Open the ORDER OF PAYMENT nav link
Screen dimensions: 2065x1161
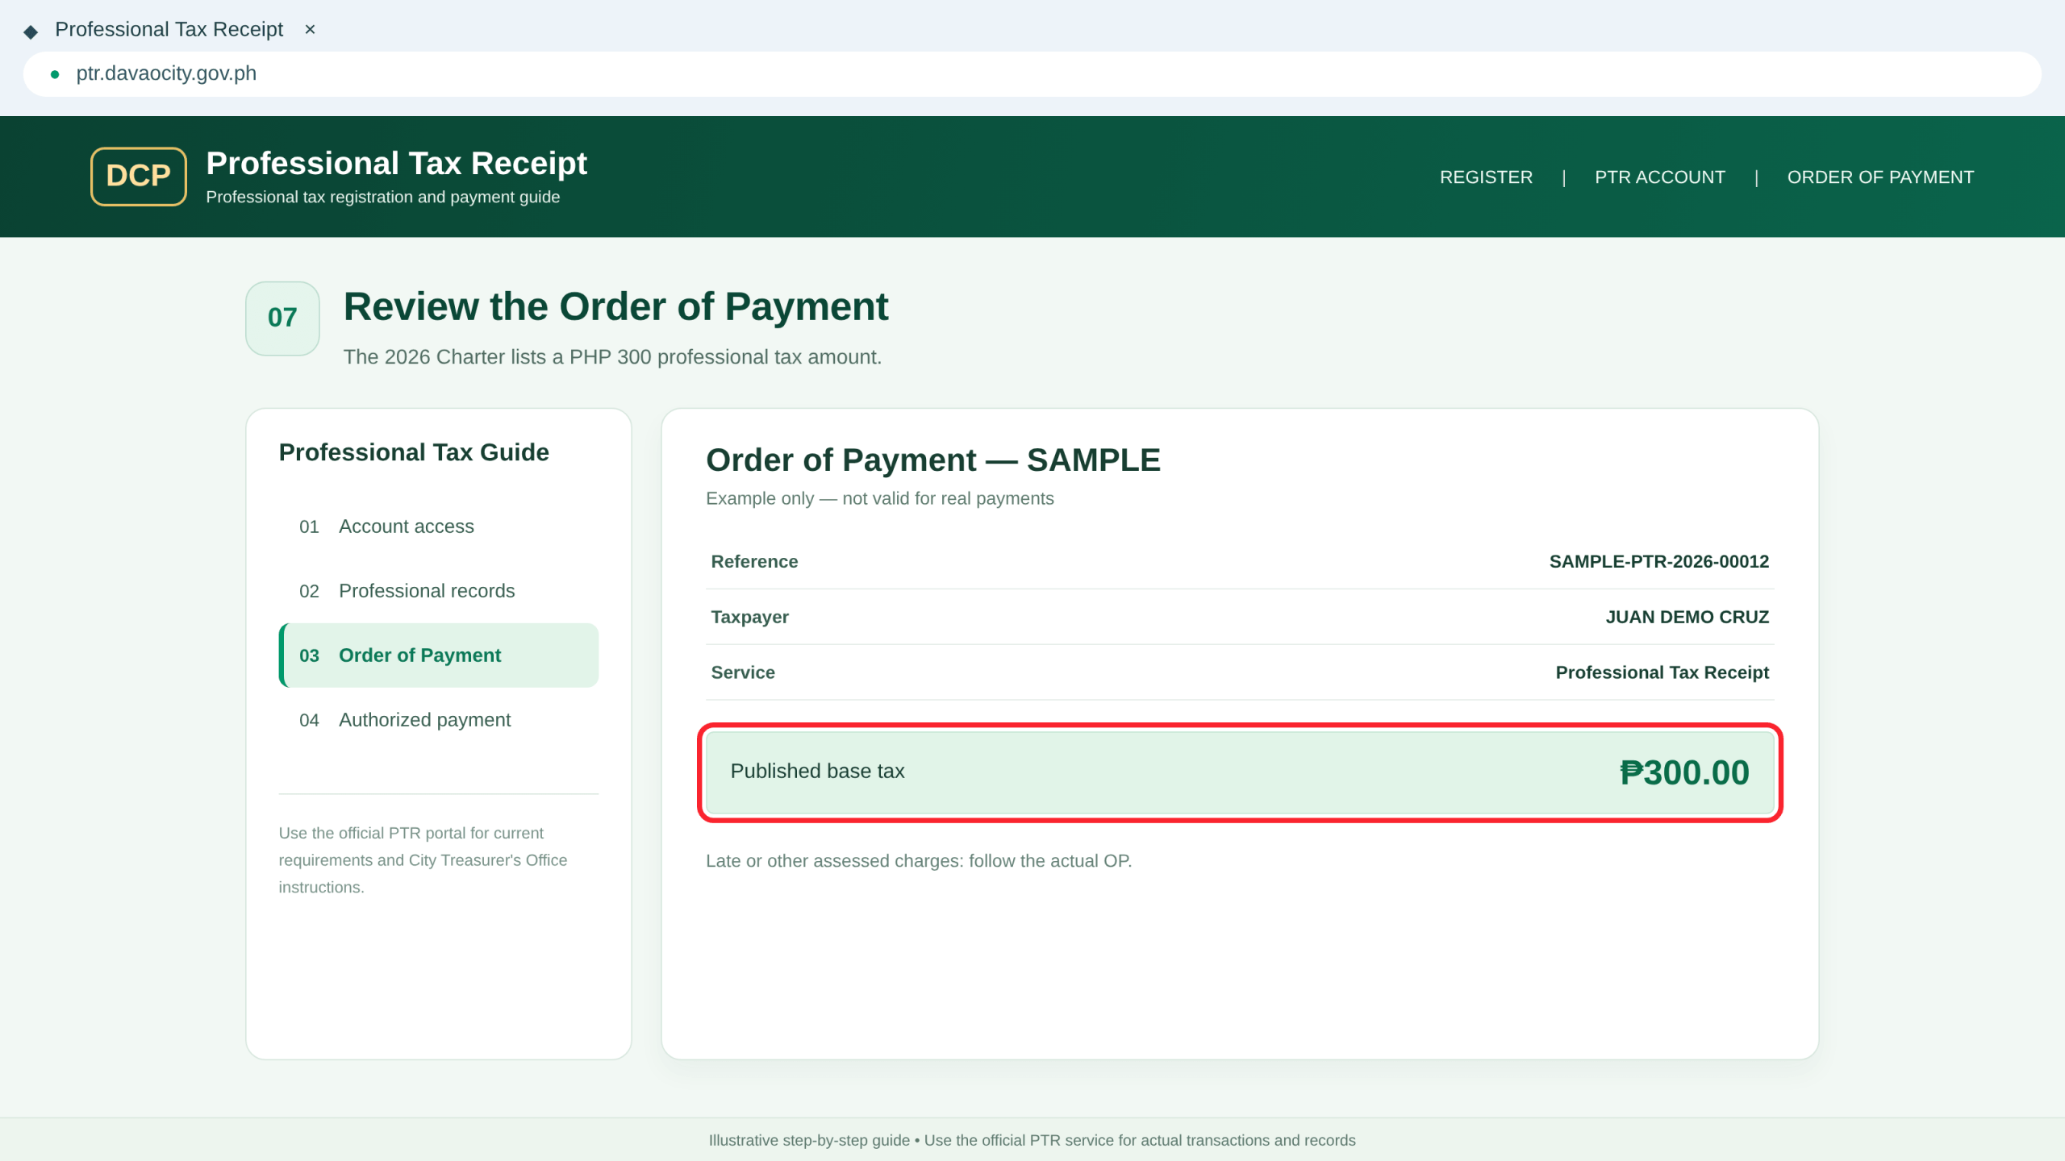tap(1880, 177)
